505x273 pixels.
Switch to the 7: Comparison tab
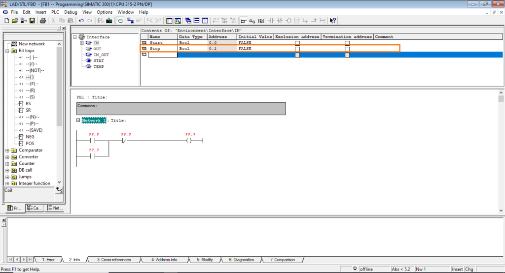tap(283, 260)
